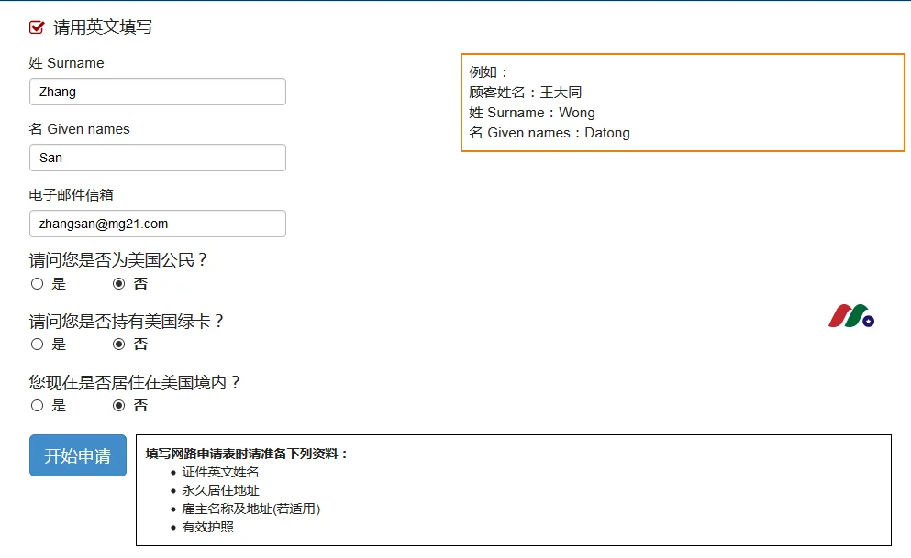
Task: Click the red and green logo icon
Action: click(851, 316)
